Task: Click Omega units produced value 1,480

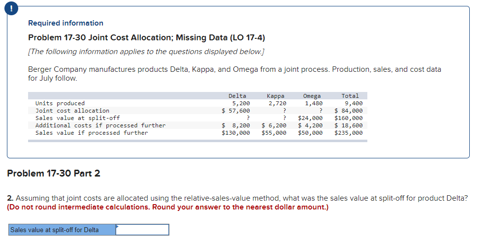Action: pos(314,103)
